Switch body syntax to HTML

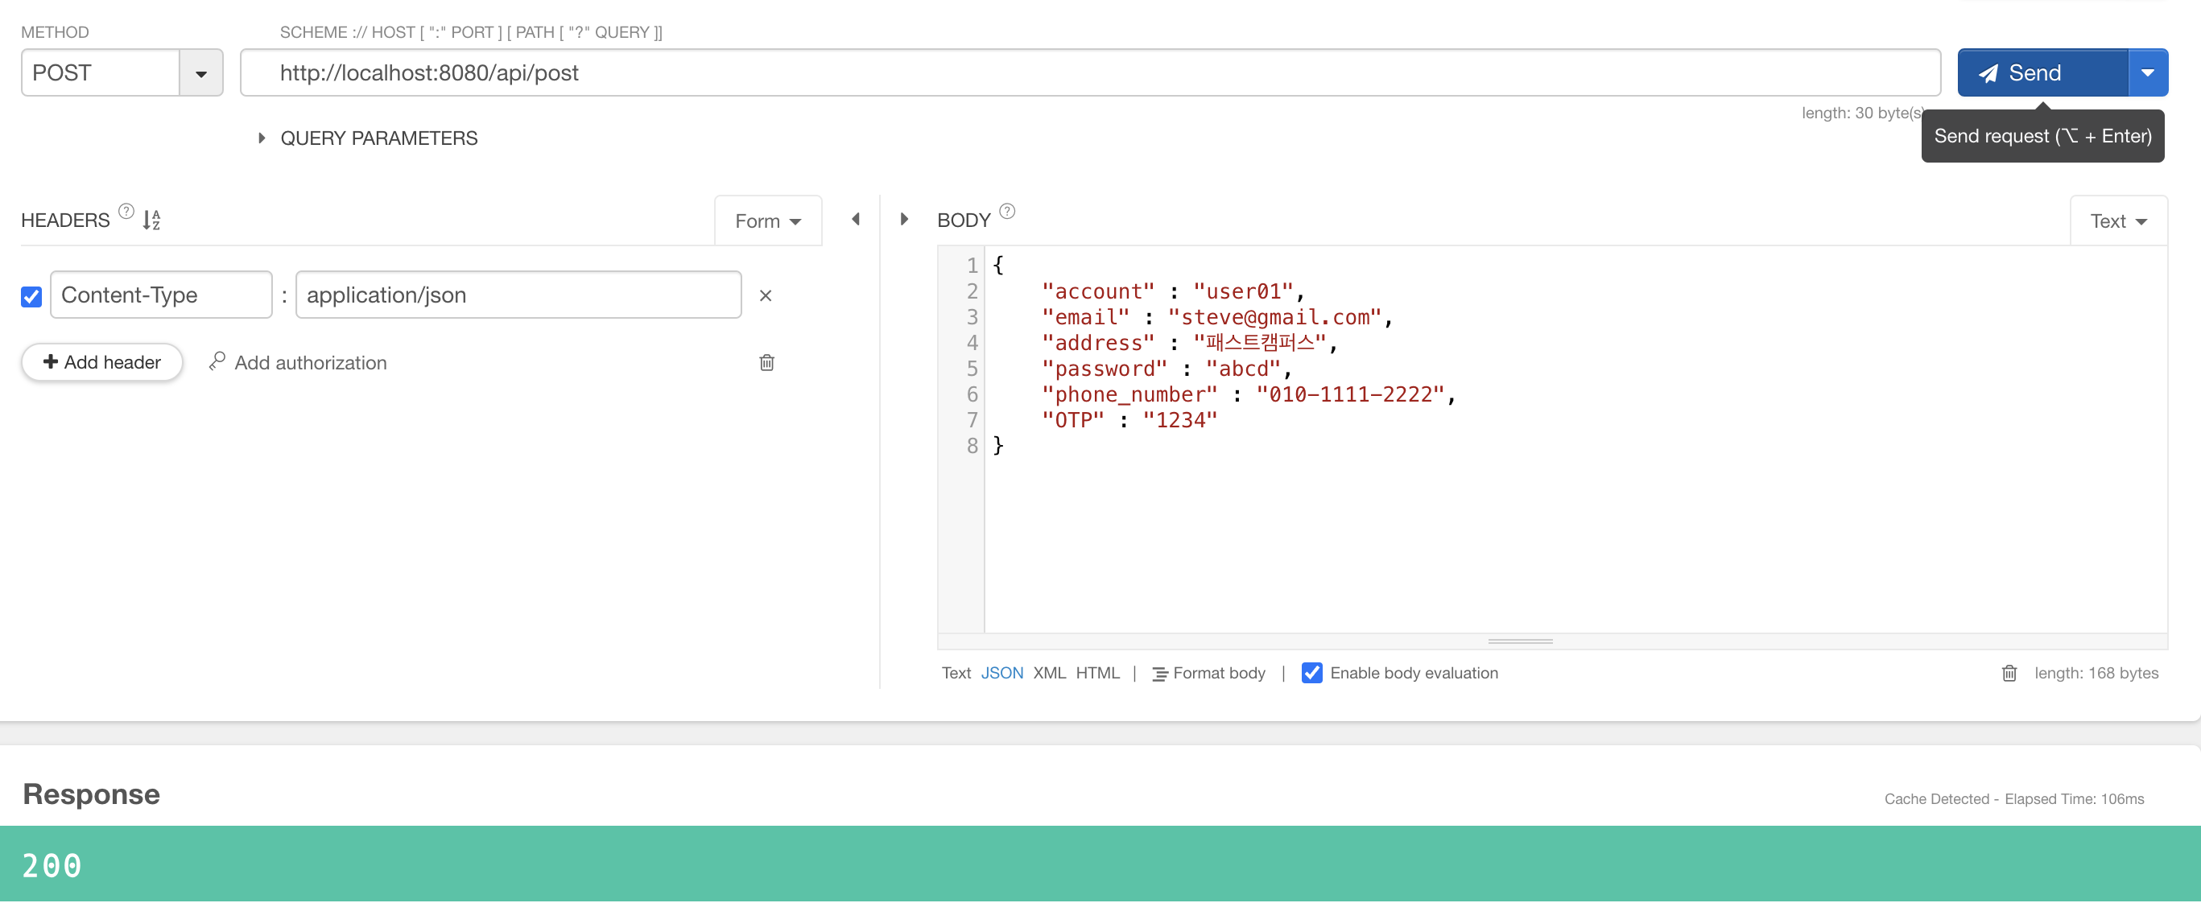coord(1097,674)
